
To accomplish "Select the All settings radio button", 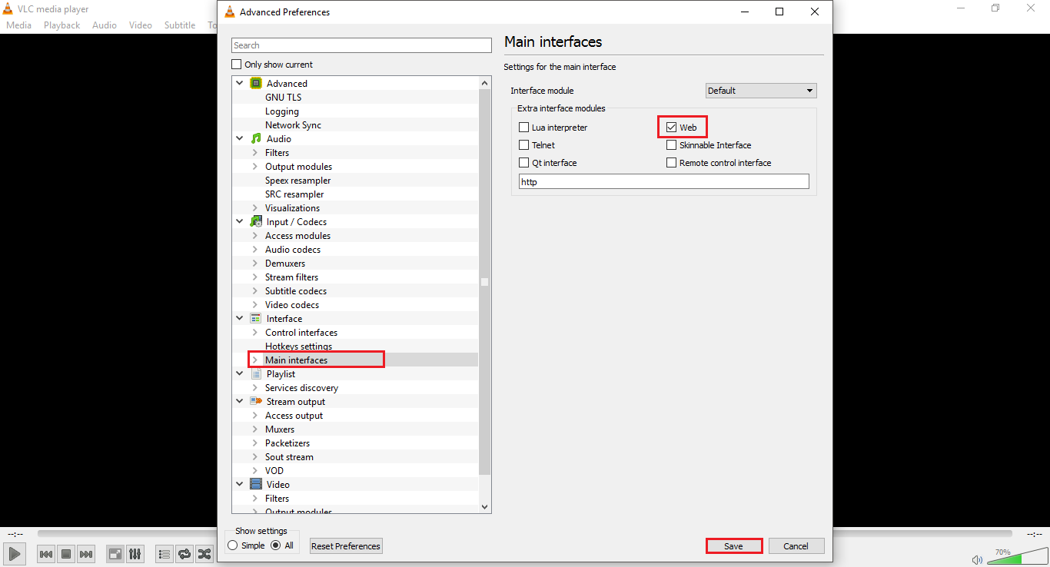I will click(x=276, y=545).
